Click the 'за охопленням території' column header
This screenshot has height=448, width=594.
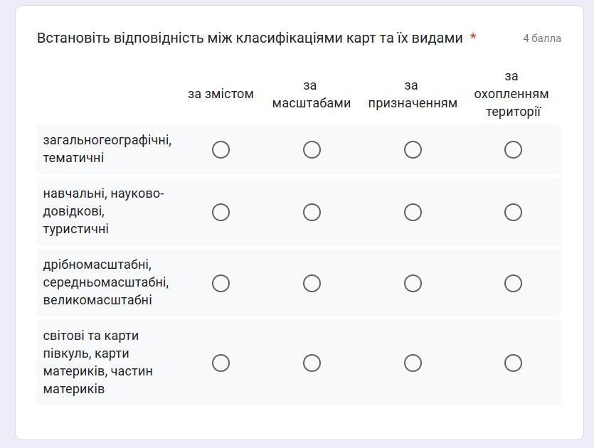(x=511, y=94)
